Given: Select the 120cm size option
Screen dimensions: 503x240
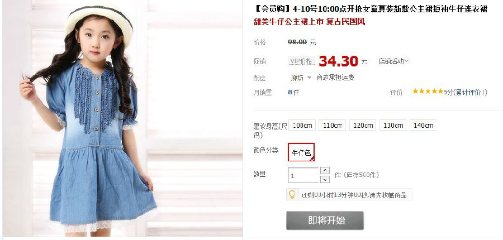Looking at the screenshot, I should click(363, 125).
